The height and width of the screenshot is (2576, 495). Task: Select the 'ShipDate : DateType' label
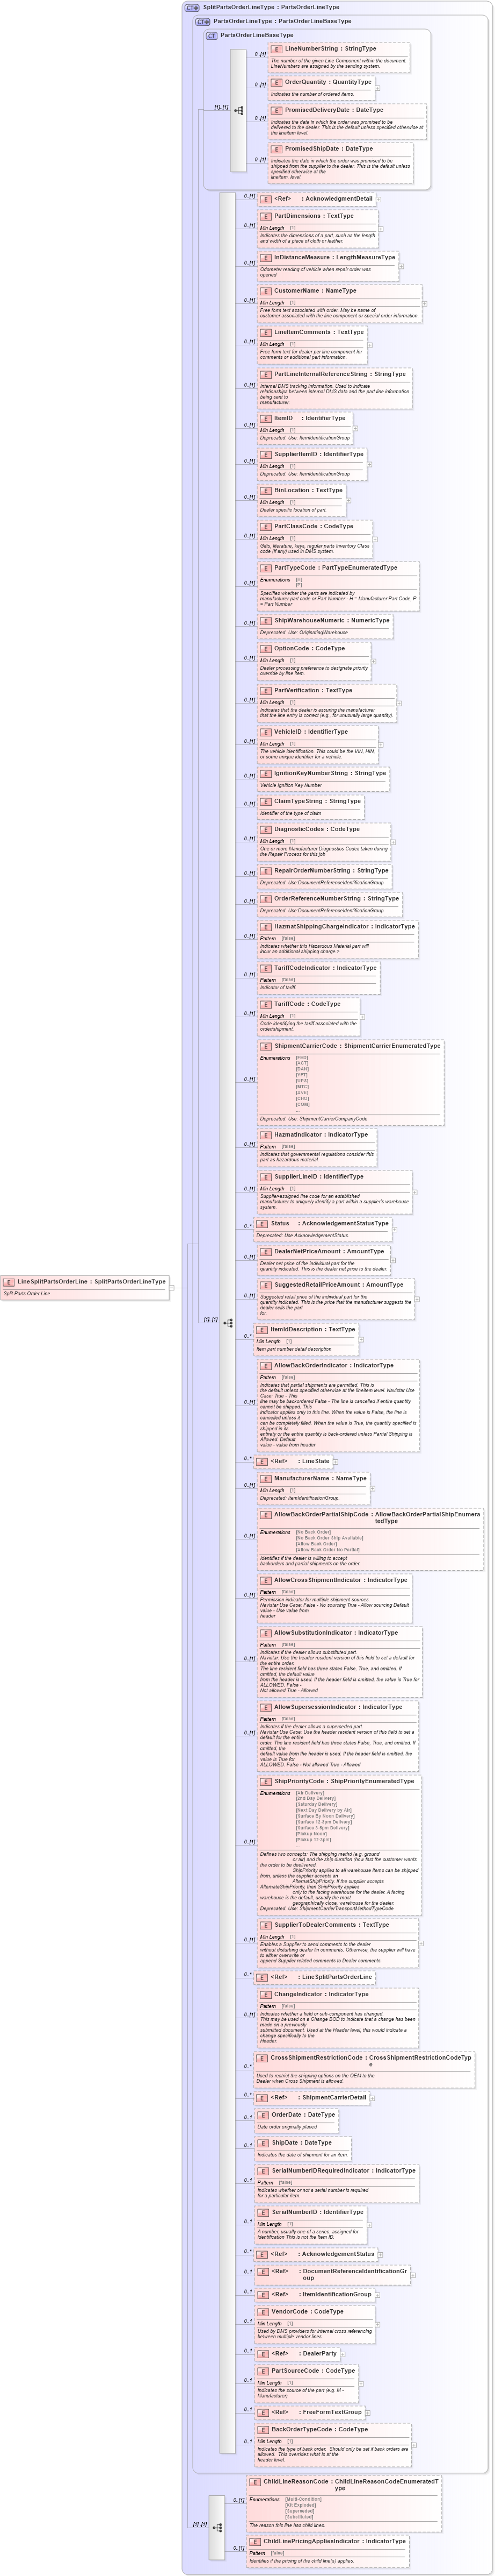(x=301, y=2142)
